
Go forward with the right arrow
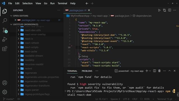point(92,3)
